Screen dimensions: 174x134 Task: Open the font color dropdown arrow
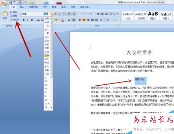[65, 20]
